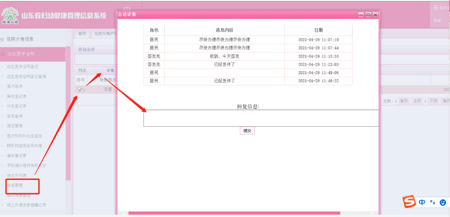
Task: Open 出生医学证明登记查询 sidebar item
Action: click(26, 77)
